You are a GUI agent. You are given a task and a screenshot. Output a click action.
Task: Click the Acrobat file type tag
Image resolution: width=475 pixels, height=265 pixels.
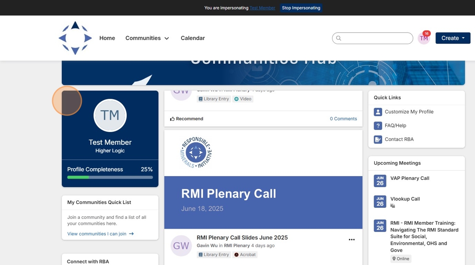tap(245, 255)
